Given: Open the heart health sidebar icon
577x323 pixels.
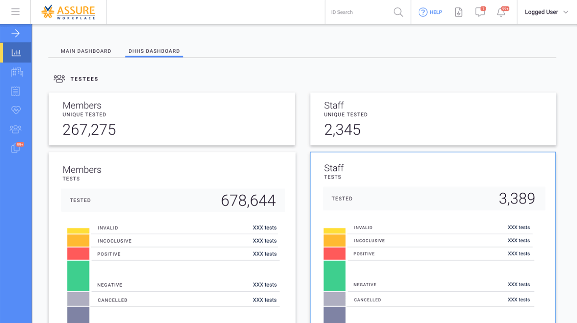Looking at the screenshot, I should pyautogui.click(x=16, y=110).
